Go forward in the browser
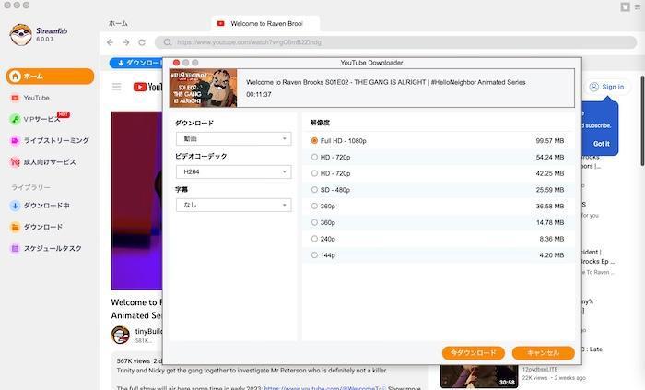Screen dimensions: 645x390 click(126, 42)
